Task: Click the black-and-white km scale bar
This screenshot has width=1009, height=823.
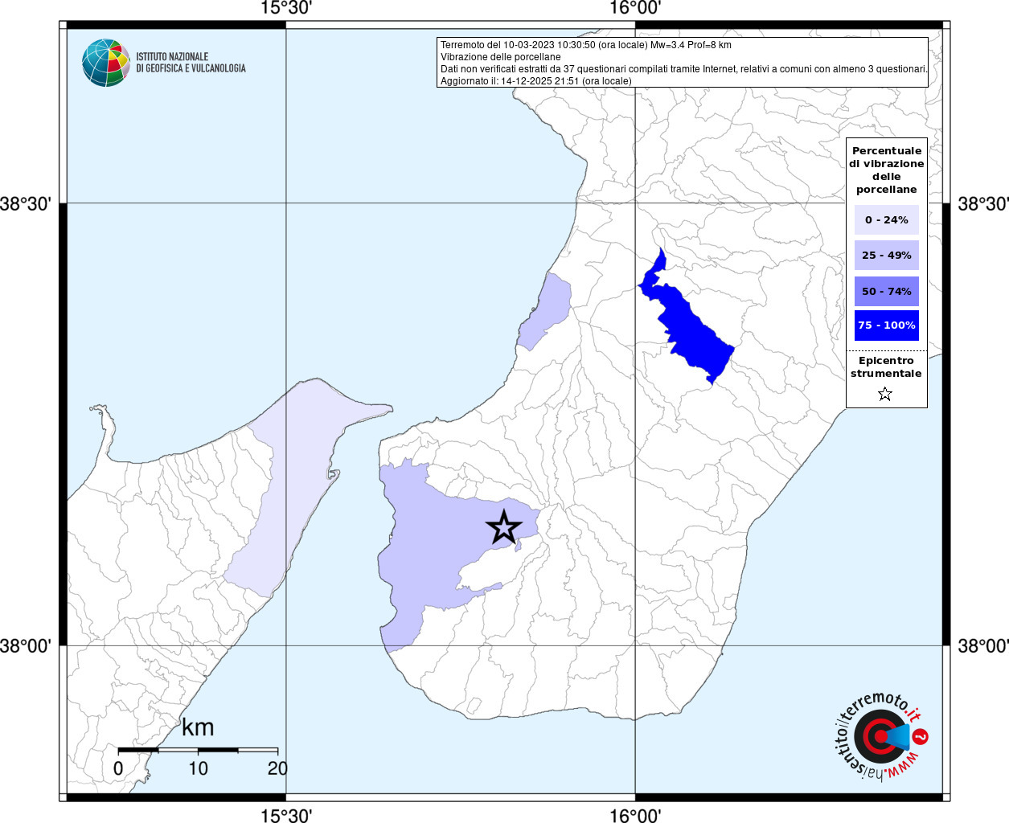Action: coord(198,750)
